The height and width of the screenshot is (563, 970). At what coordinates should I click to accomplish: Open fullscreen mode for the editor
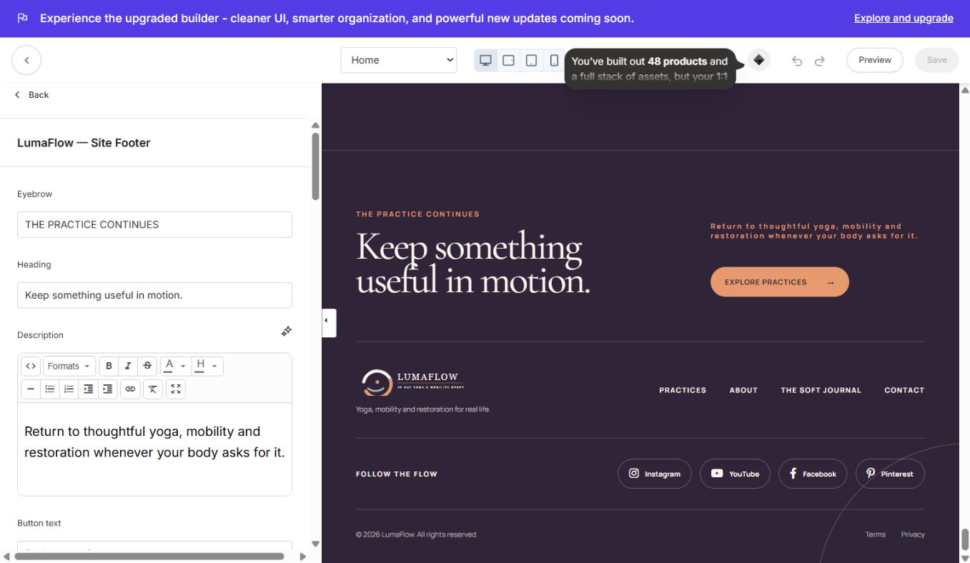[176, 389]
